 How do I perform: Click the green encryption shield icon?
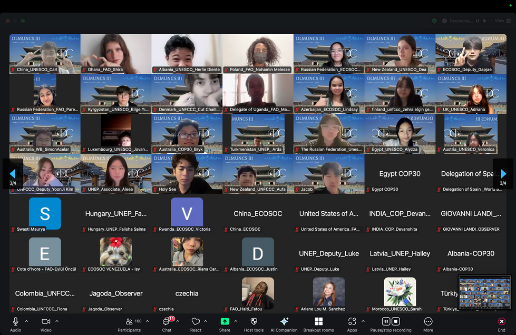433,21
